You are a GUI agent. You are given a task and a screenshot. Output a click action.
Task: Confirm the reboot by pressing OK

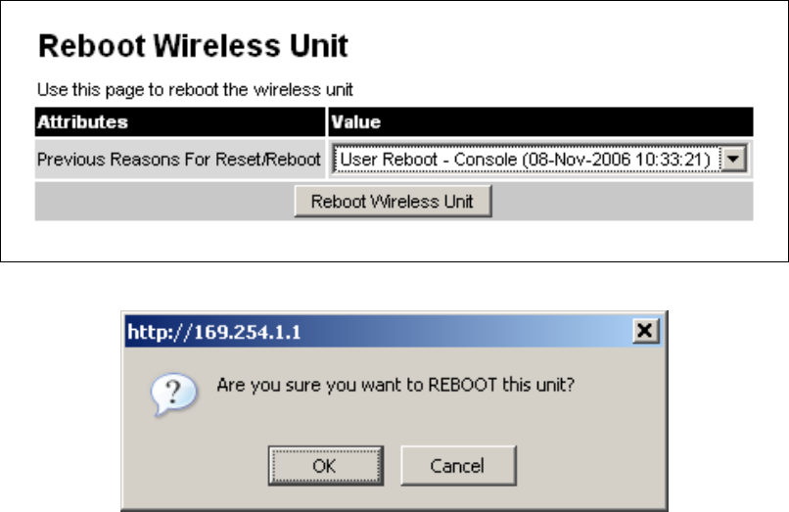pos(324,466)
